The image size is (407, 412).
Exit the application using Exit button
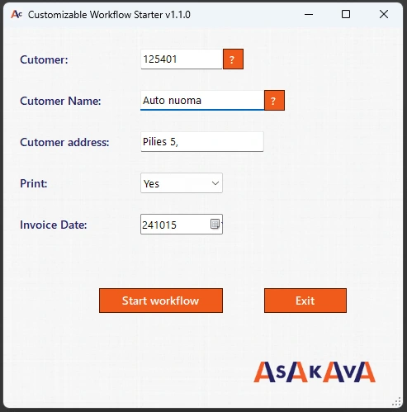[305, 301]
